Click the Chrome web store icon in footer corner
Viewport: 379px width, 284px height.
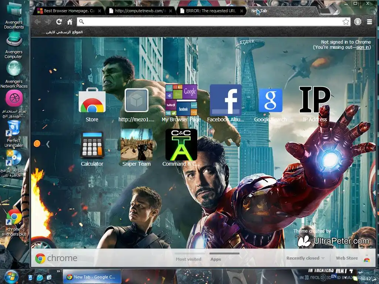pyautogui.click(x=367, y=260)
